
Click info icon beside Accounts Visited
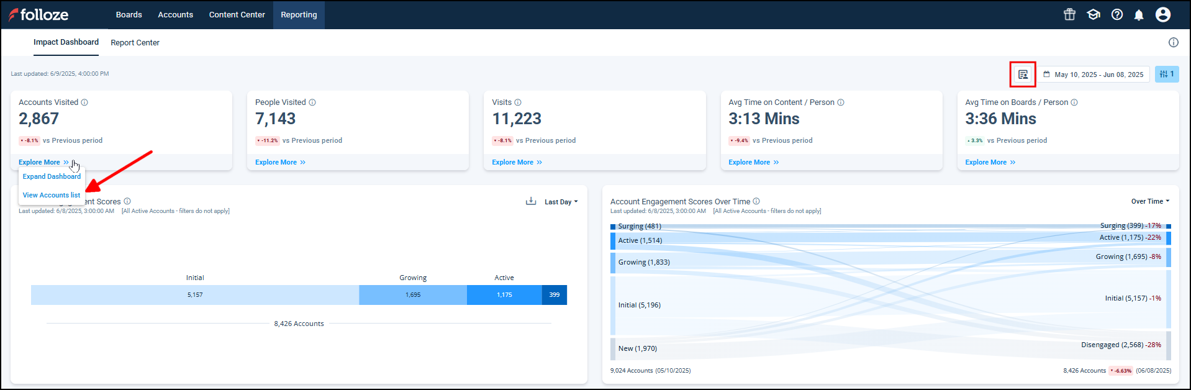pyautogui.click(x=84, y=102)
